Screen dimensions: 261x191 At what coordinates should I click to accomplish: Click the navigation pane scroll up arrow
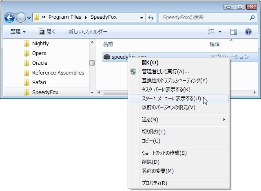tap(92, 42)
